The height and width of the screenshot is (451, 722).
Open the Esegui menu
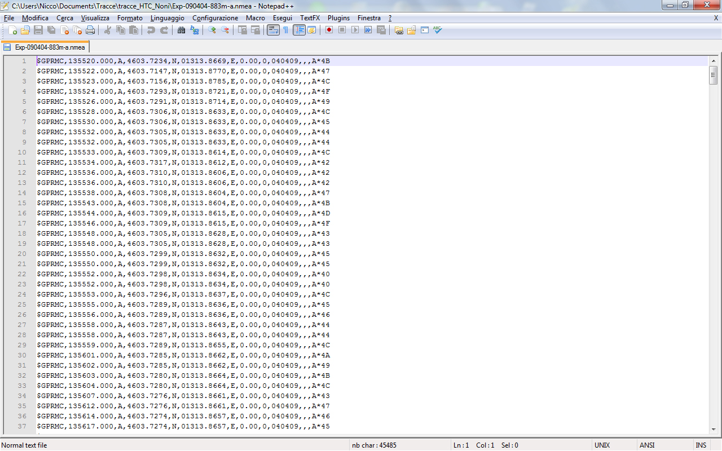click(283, 18)
